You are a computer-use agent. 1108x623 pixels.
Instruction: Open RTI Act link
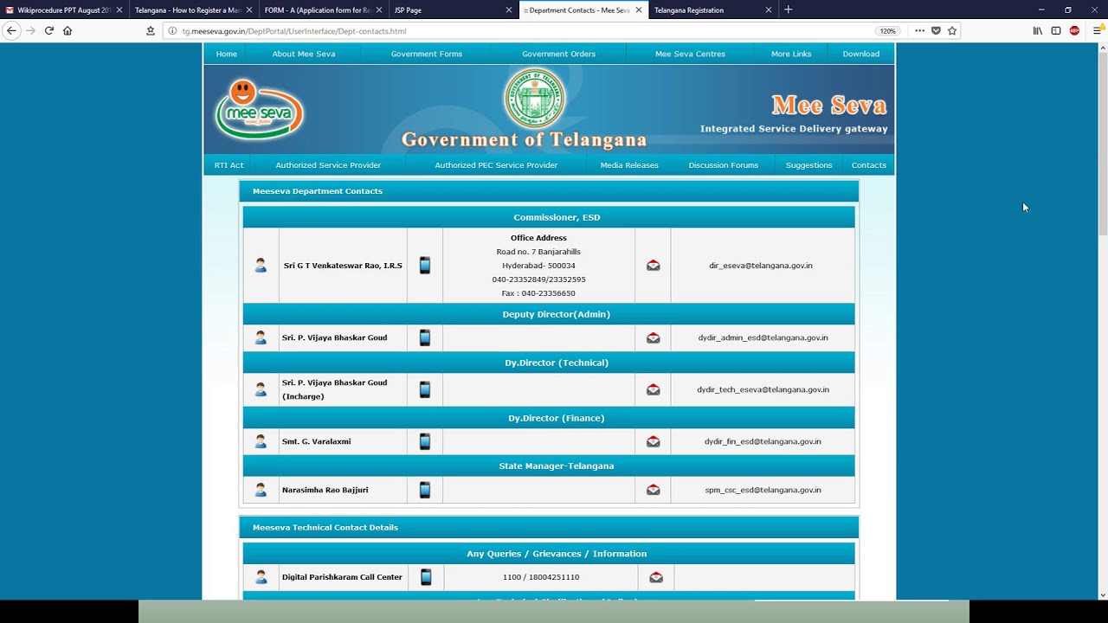click(x=229, y=165)
